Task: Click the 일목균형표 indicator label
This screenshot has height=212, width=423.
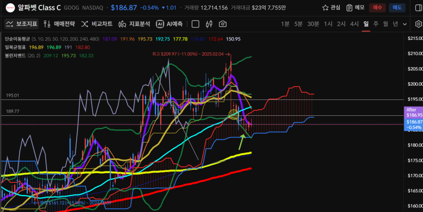Action: [x=15, y=48]
